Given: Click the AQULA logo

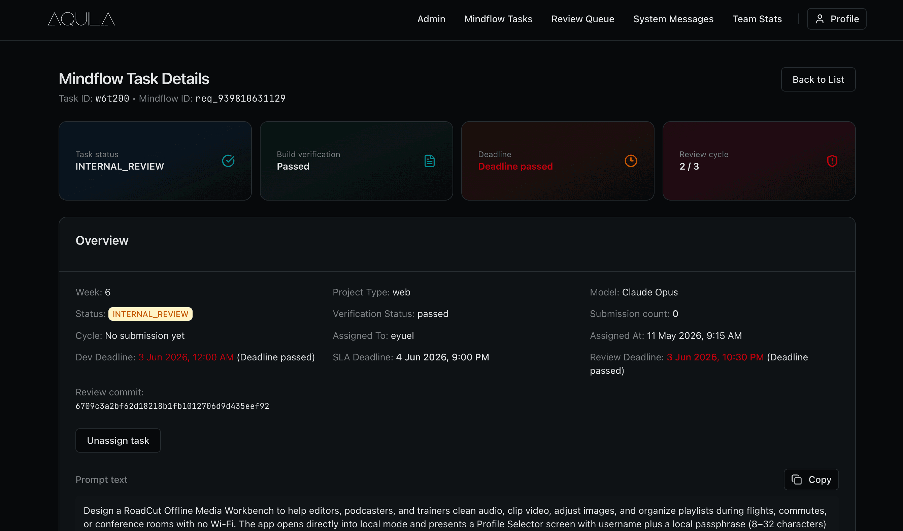Looking at the screenshot, I should pyautogui.click(x=81, y=19).
